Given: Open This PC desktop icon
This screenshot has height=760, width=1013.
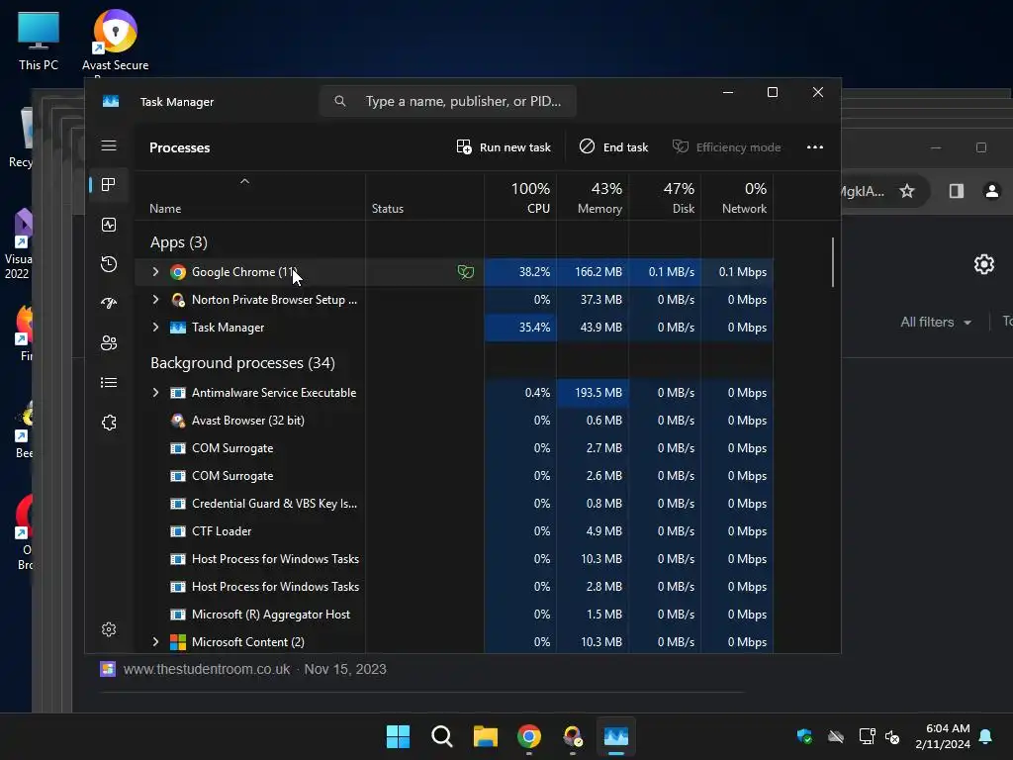Looking at the screenshot, I should (39, 42).
